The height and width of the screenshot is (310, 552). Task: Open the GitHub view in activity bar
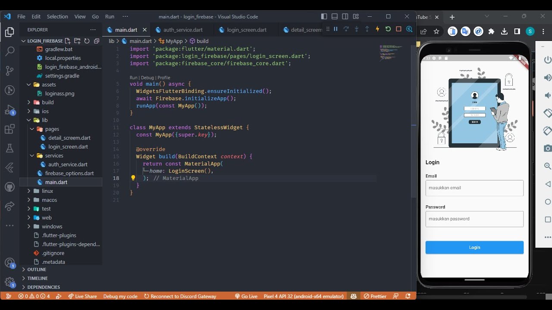(x=9, y=187)
